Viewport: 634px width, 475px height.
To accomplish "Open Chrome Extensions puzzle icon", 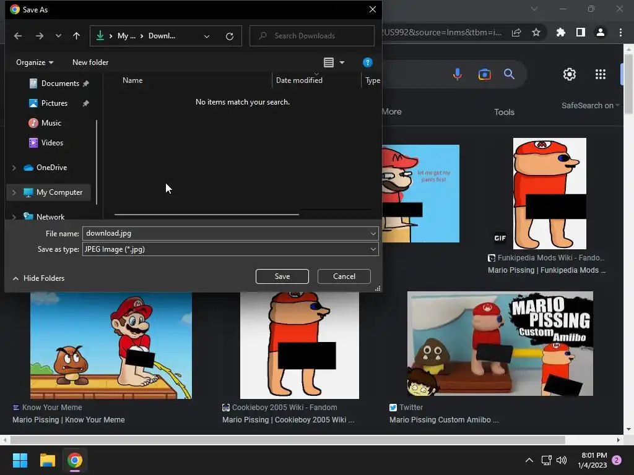I will click(561, 32).
